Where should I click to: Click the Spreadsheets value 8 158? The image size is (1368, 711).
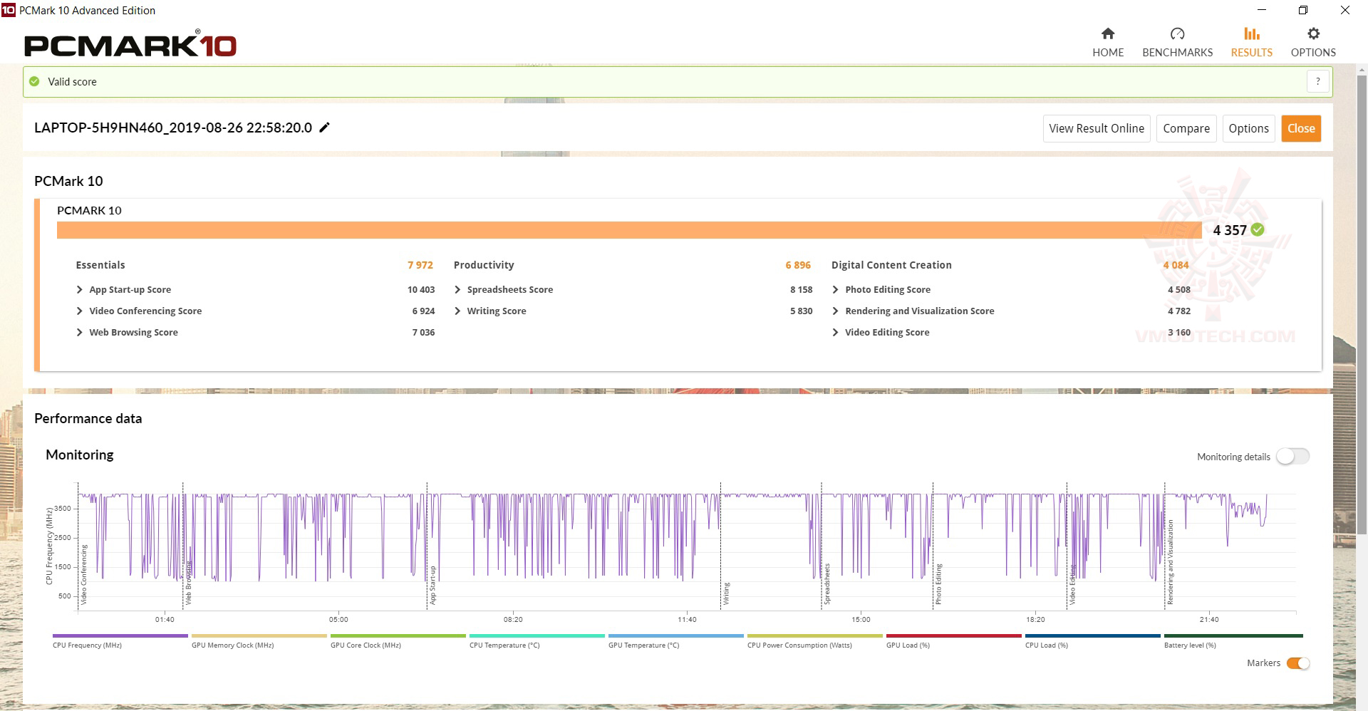(x=801, y=289)
